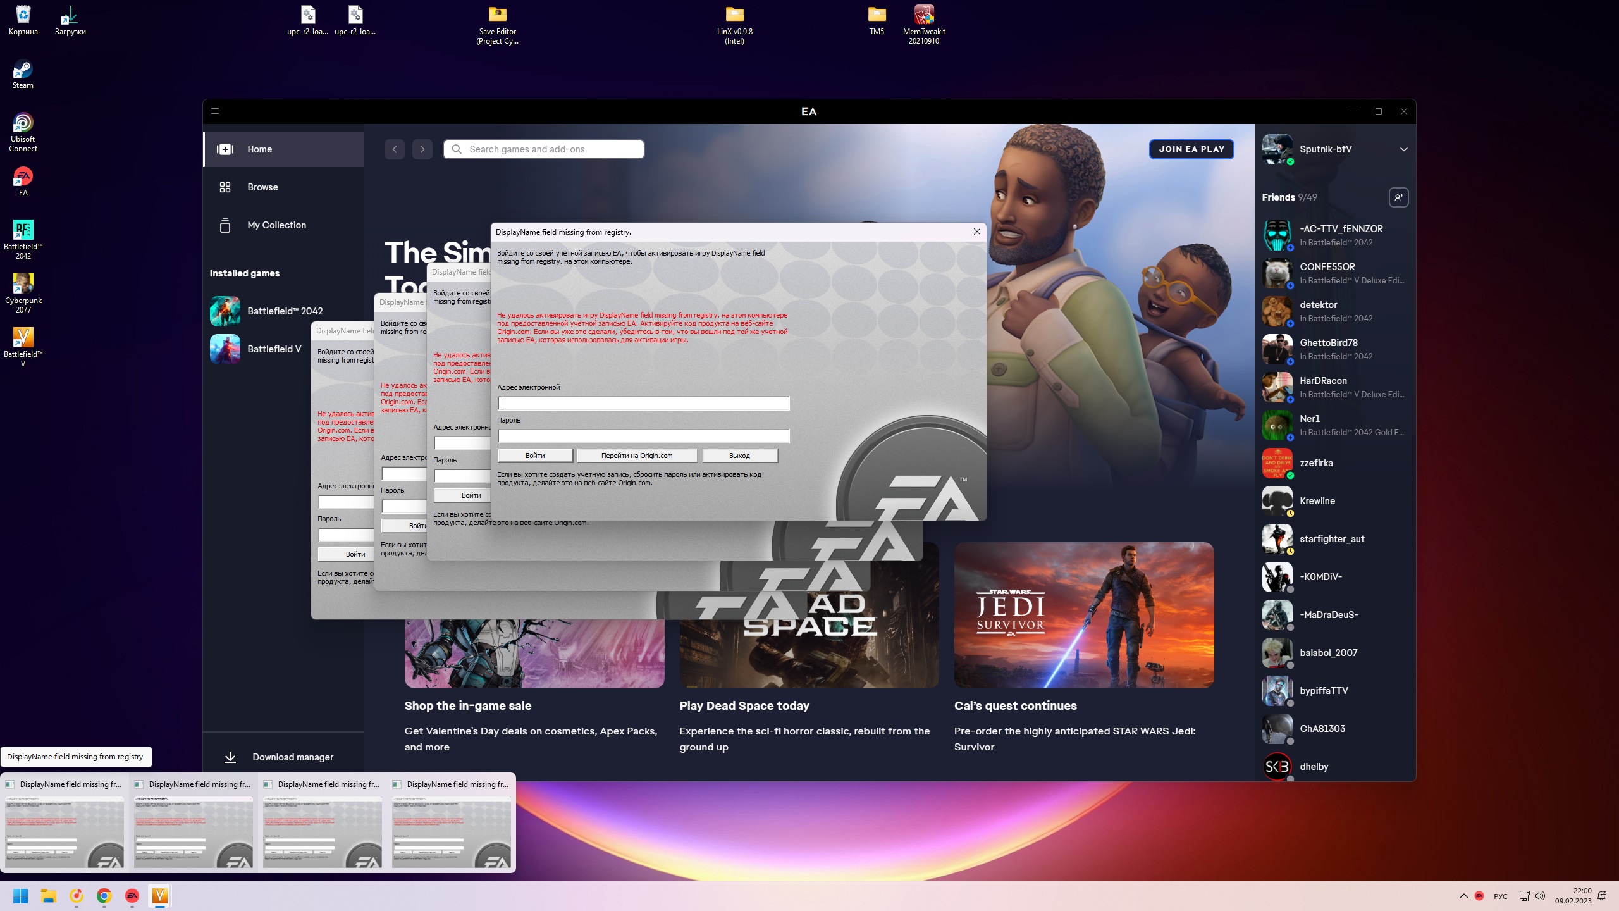Click the Пароль password field
Screen dimensions: 1619x911
643,436
